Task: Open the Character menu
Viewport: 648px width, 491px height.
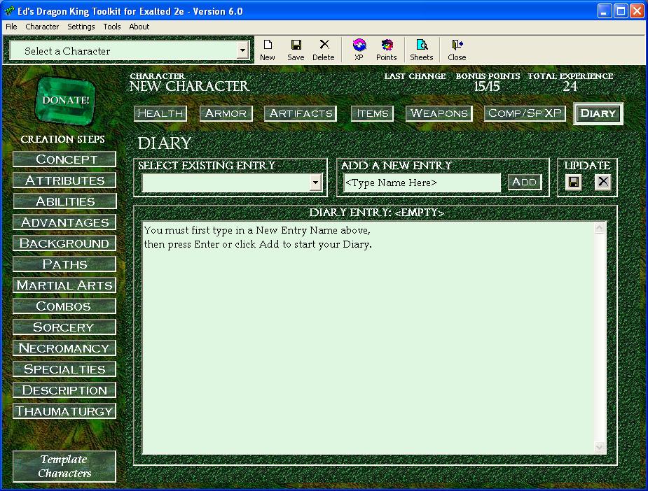Action: click(42, 27)
